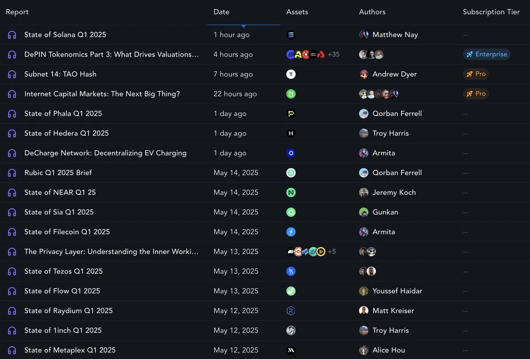Click the 1inch asset icon
The image size is (530, 359).
point(291,330)
